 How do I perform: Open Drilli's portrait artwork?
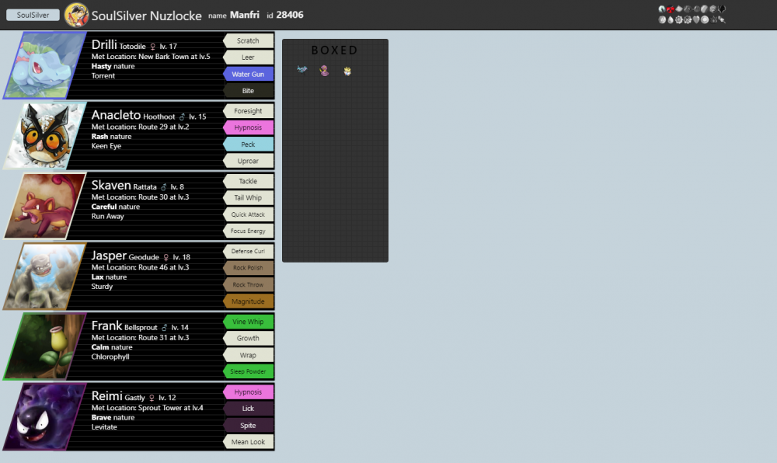click(x=44, y=65)
